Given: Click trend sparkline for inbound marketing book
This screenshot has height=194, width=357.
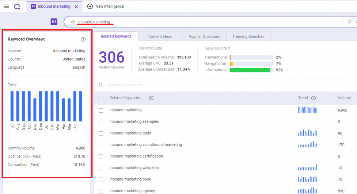Looking at the screenshot, I should 308,179.
